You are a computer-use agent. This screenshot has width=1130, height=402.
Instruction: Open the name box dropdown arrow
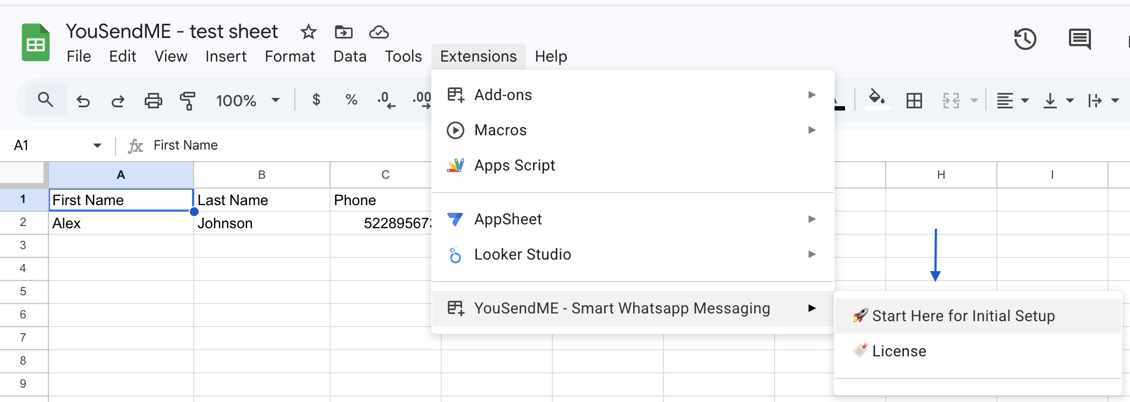pos(97,145)
